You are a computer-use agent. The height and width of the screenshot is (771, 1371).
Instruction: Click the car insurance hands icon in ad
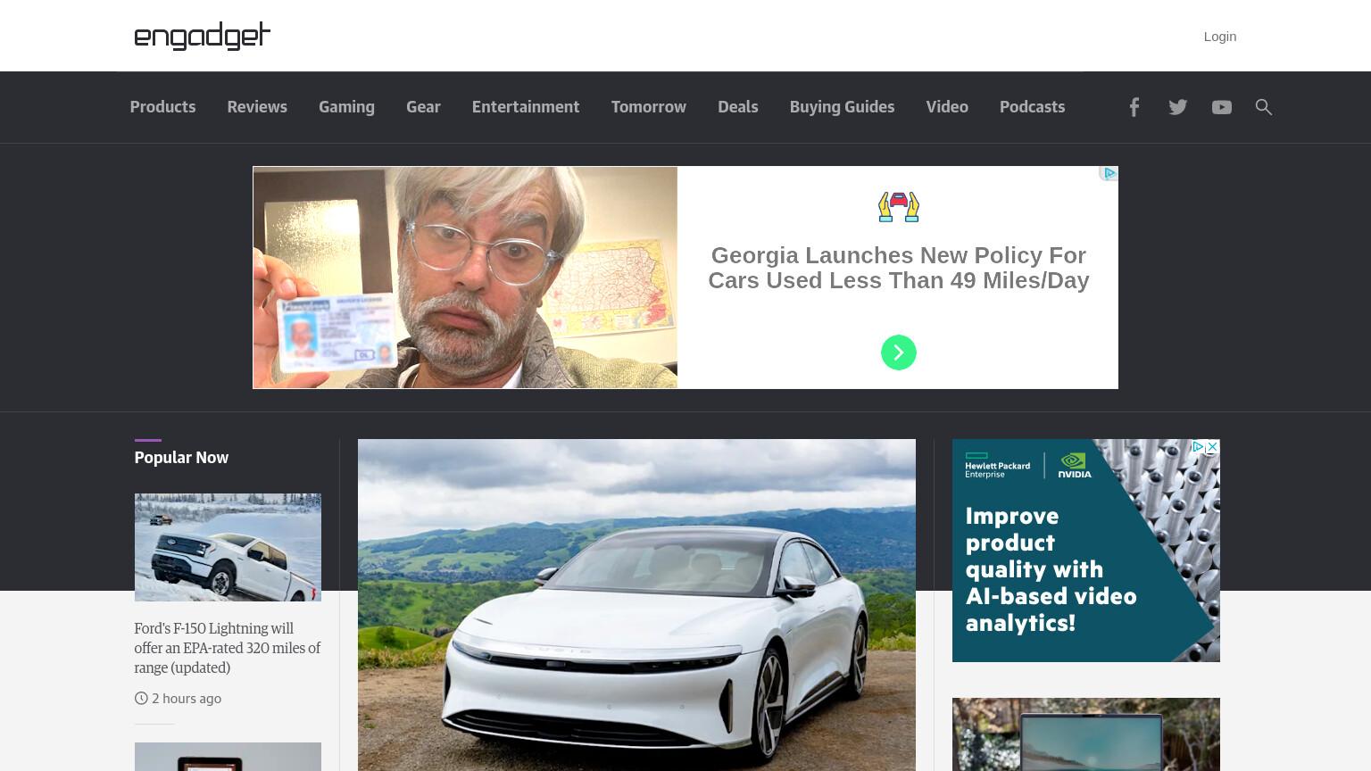coord(899,207)
